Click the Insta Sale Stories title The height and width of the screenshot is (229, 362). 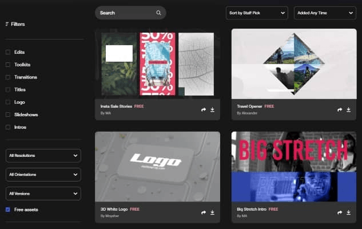[116, 106]
